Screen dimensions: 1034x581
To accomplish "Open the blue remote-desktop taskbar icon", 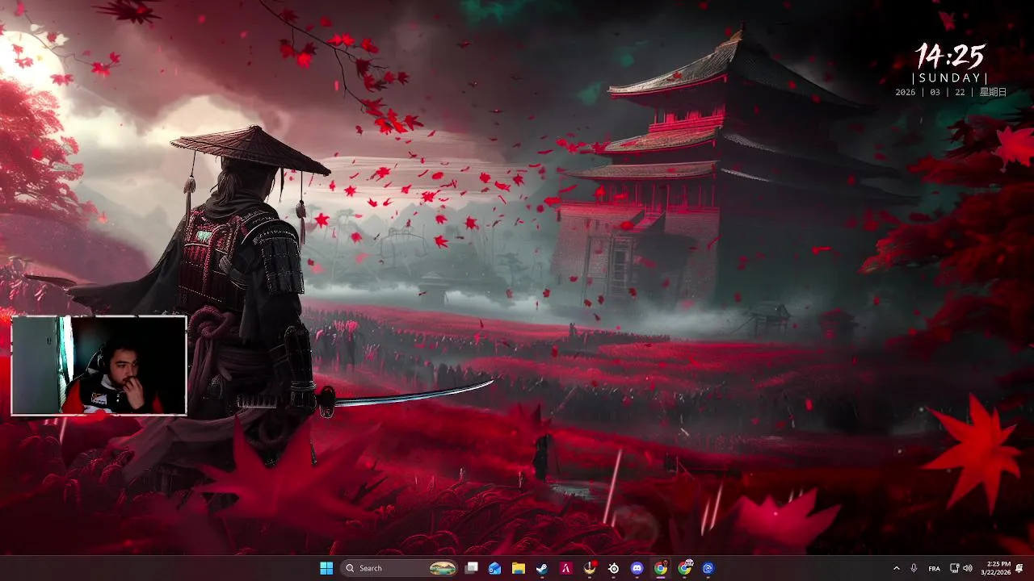I will point(708,568).
